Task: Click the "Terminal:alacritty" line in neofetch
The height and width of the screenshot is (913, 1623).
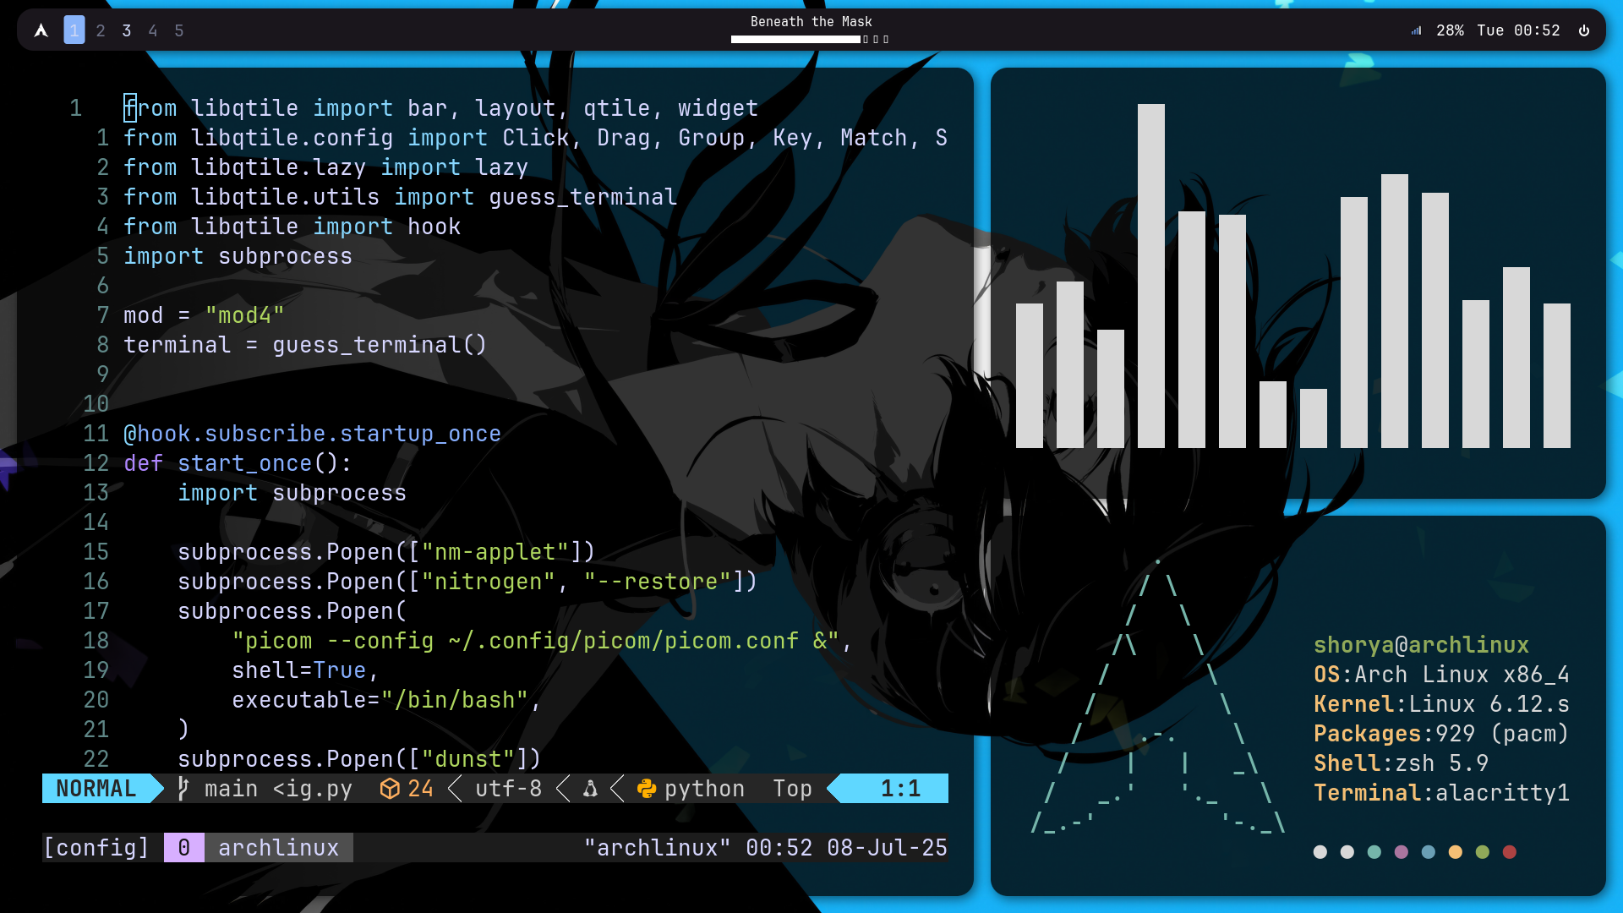Action: [1441, 793]
